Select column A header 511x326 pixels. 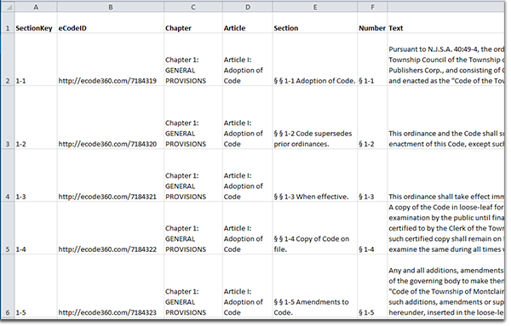click(36, 7)
